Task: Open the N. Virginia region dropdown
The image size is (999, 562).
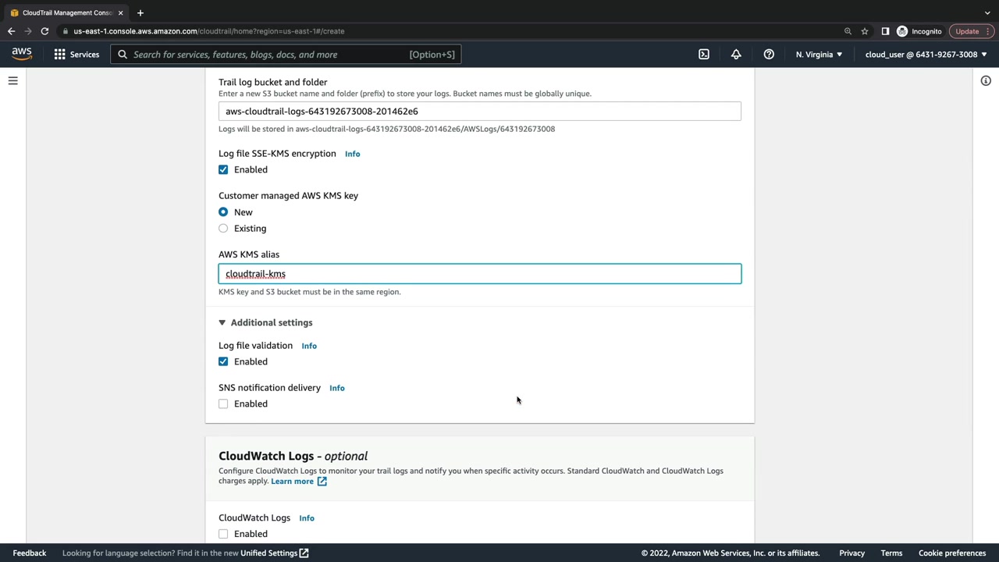Action: click(819, 55)
